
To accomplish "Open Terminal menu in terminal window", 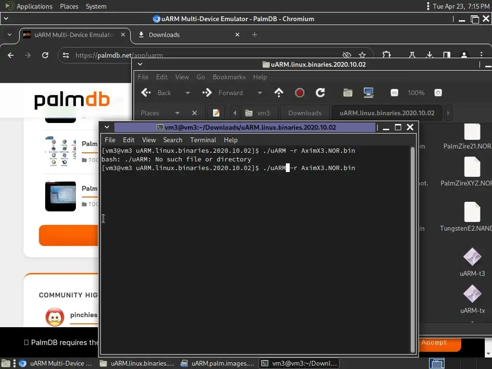I will (x=203, y=140).
